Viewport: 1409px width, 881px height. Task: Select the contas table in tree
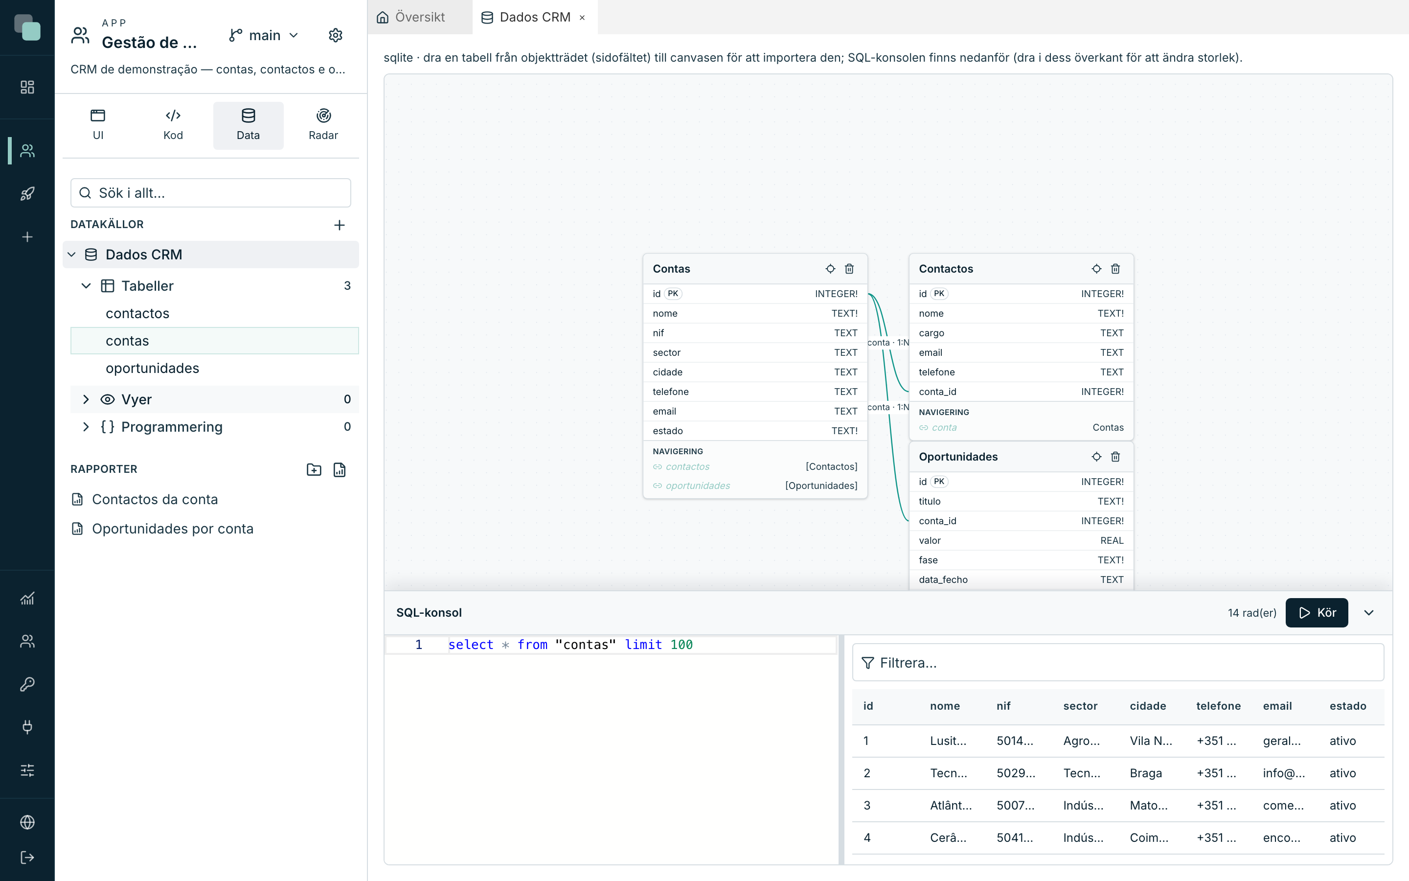click(x=214, y=341)
